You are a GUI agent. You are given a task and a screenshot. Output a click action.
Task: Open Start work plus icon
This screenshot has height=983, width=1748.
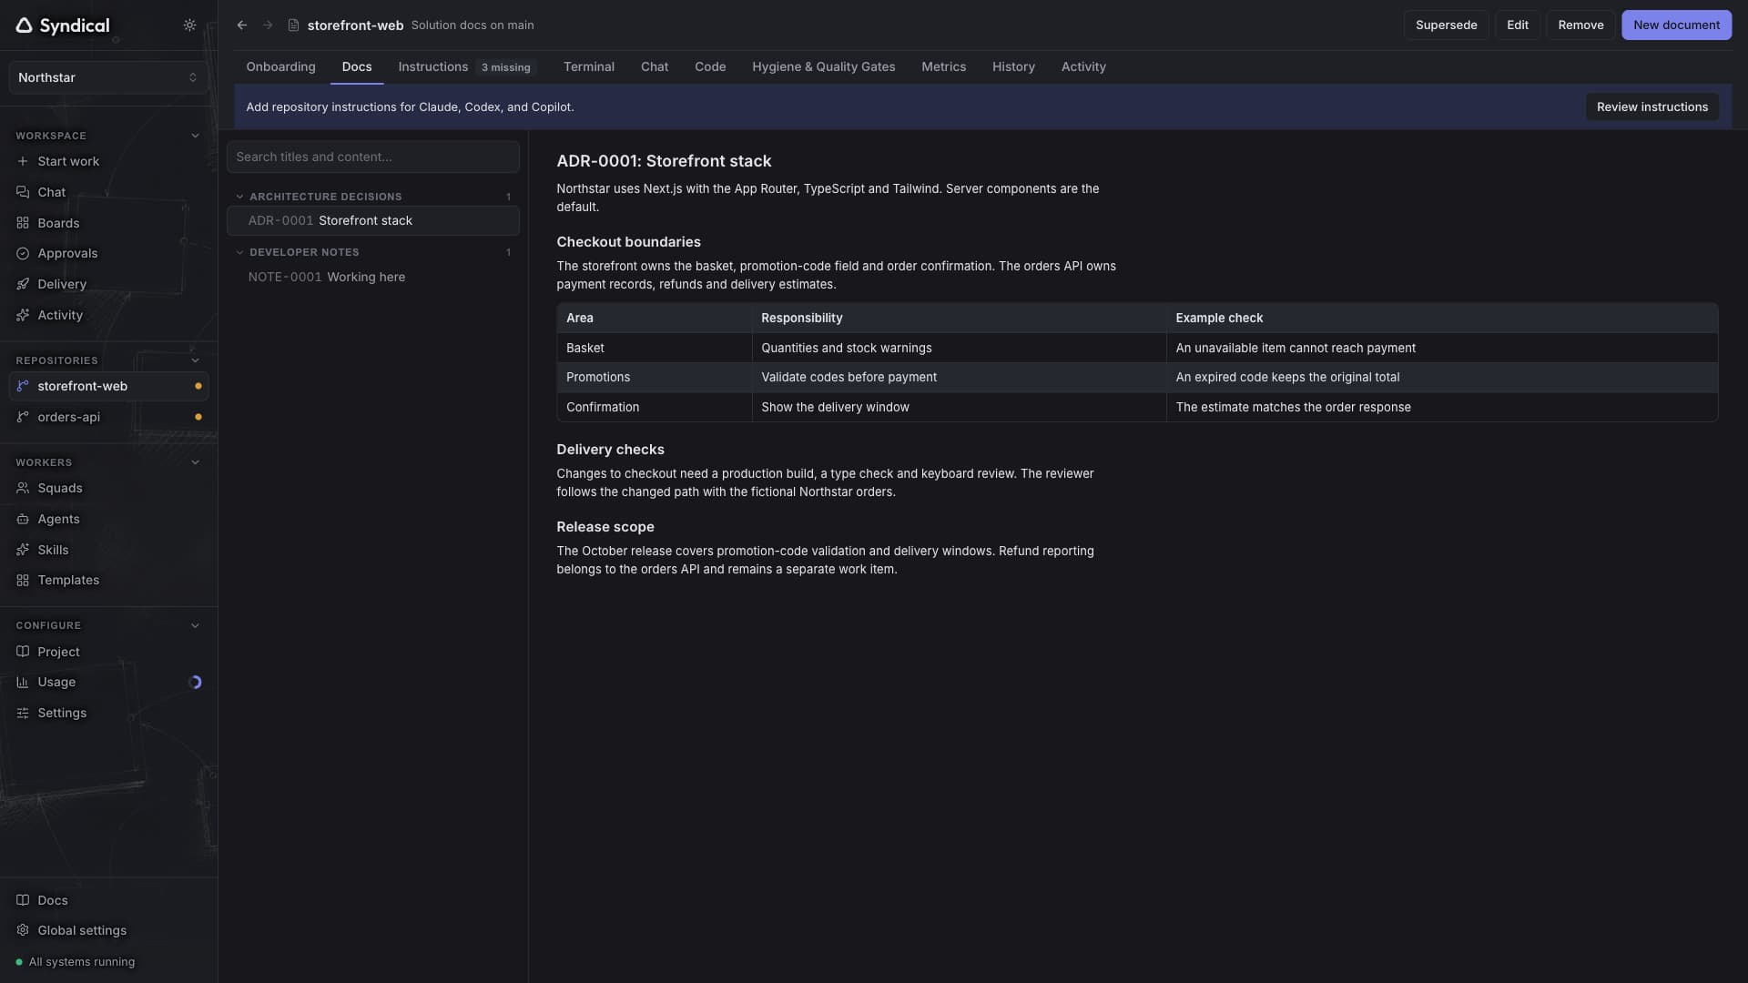23,161
